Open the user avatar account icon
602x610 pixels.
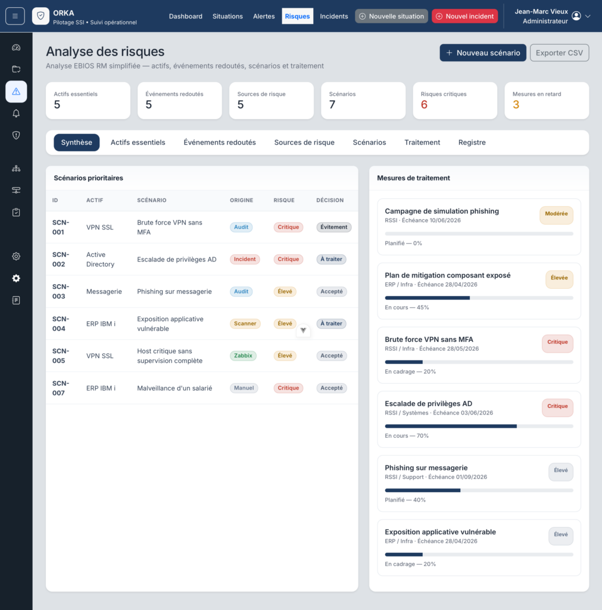click(576, 16)
